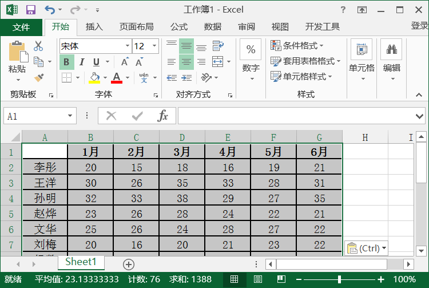Wrap text in cell
The width and height of the screenshot is (429, 288).
point(218,46)
